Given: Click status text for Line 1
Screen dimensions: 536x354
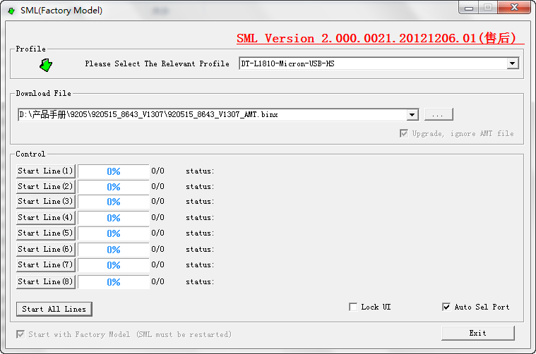Looking at the screenshot, I should pyautogui.click(x=200, y=171).
